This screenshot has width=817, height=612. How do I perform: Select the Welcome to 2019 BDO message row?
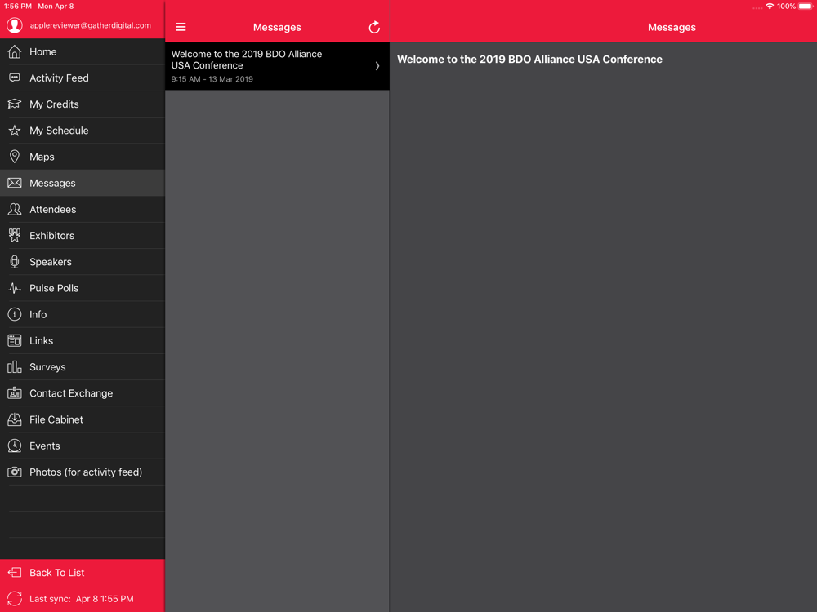[277, 66]
